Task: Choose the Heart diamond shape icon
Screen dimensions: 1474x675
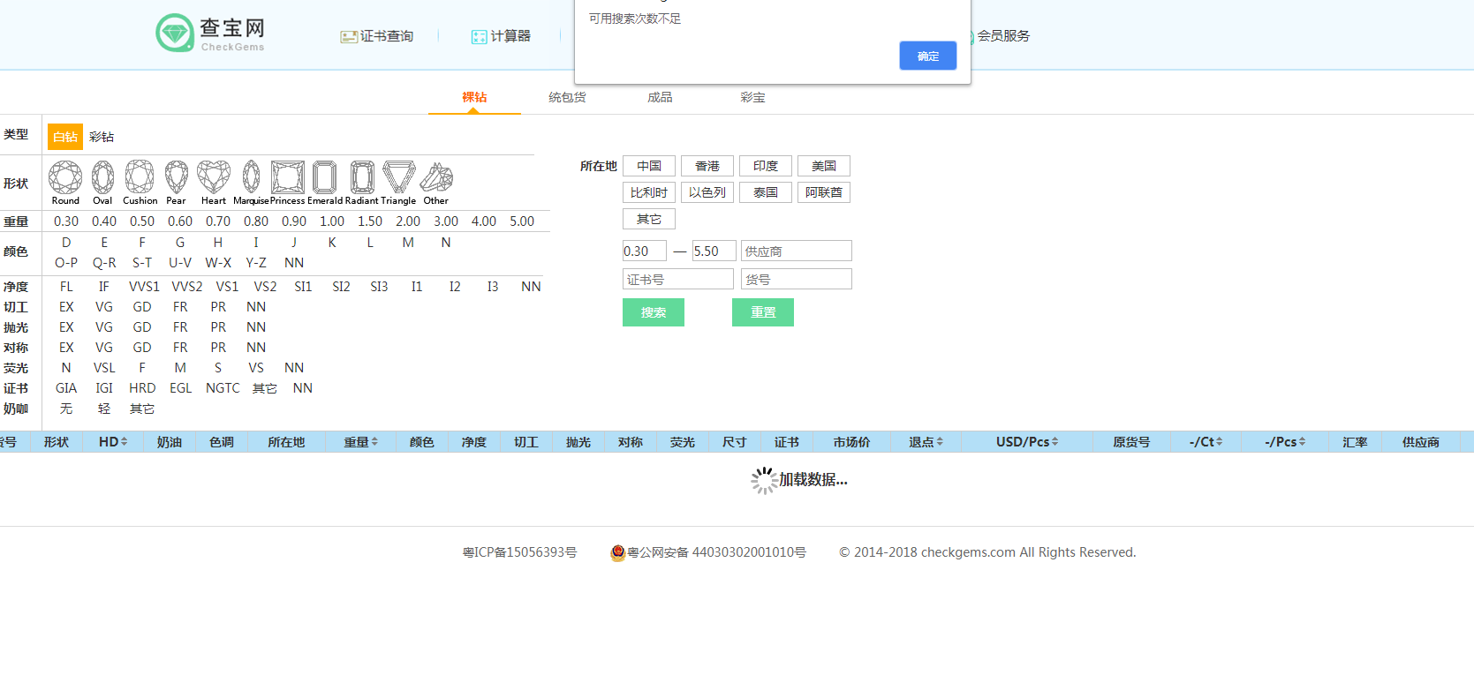Action: click(x=214, y=177)
